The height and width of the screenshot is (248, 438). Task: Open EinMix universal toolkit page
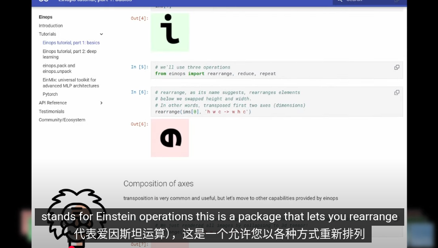[x=71, y=83]
